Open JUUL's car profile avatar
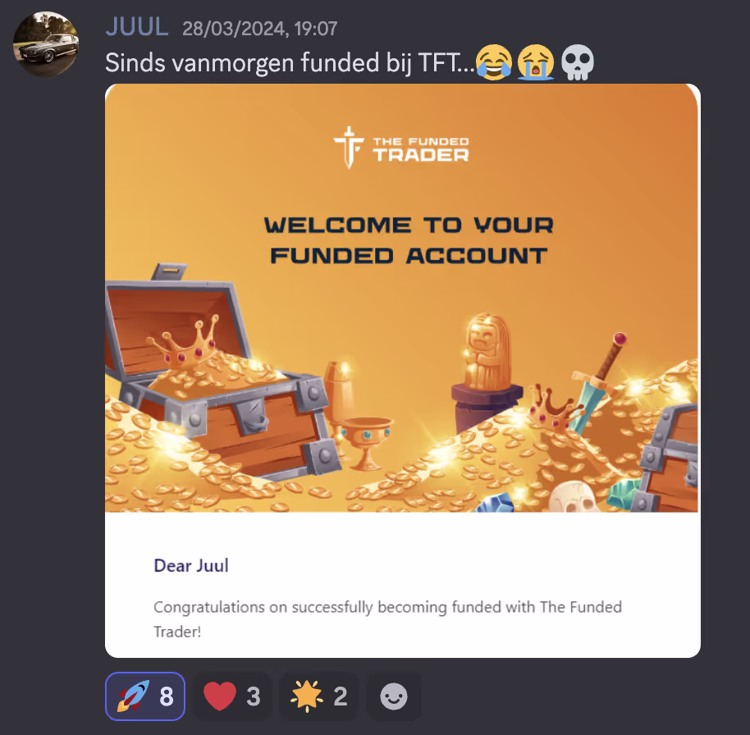 (x=46, y=44)
